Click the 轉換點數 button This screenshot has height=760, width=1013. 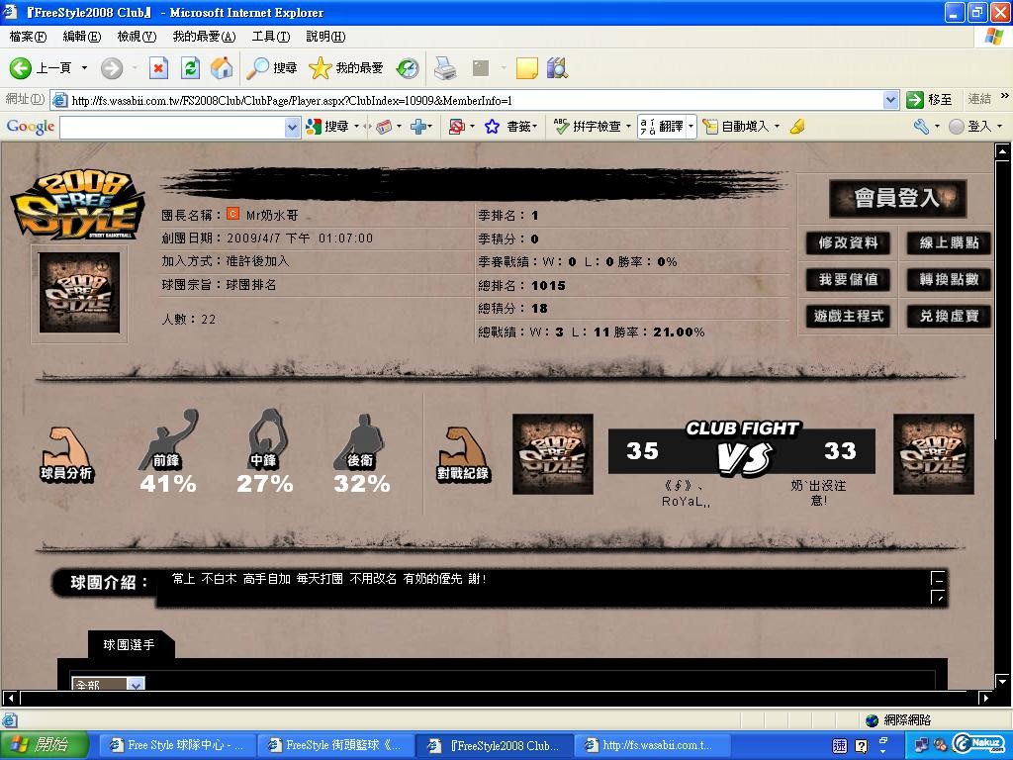pos(949,280)
